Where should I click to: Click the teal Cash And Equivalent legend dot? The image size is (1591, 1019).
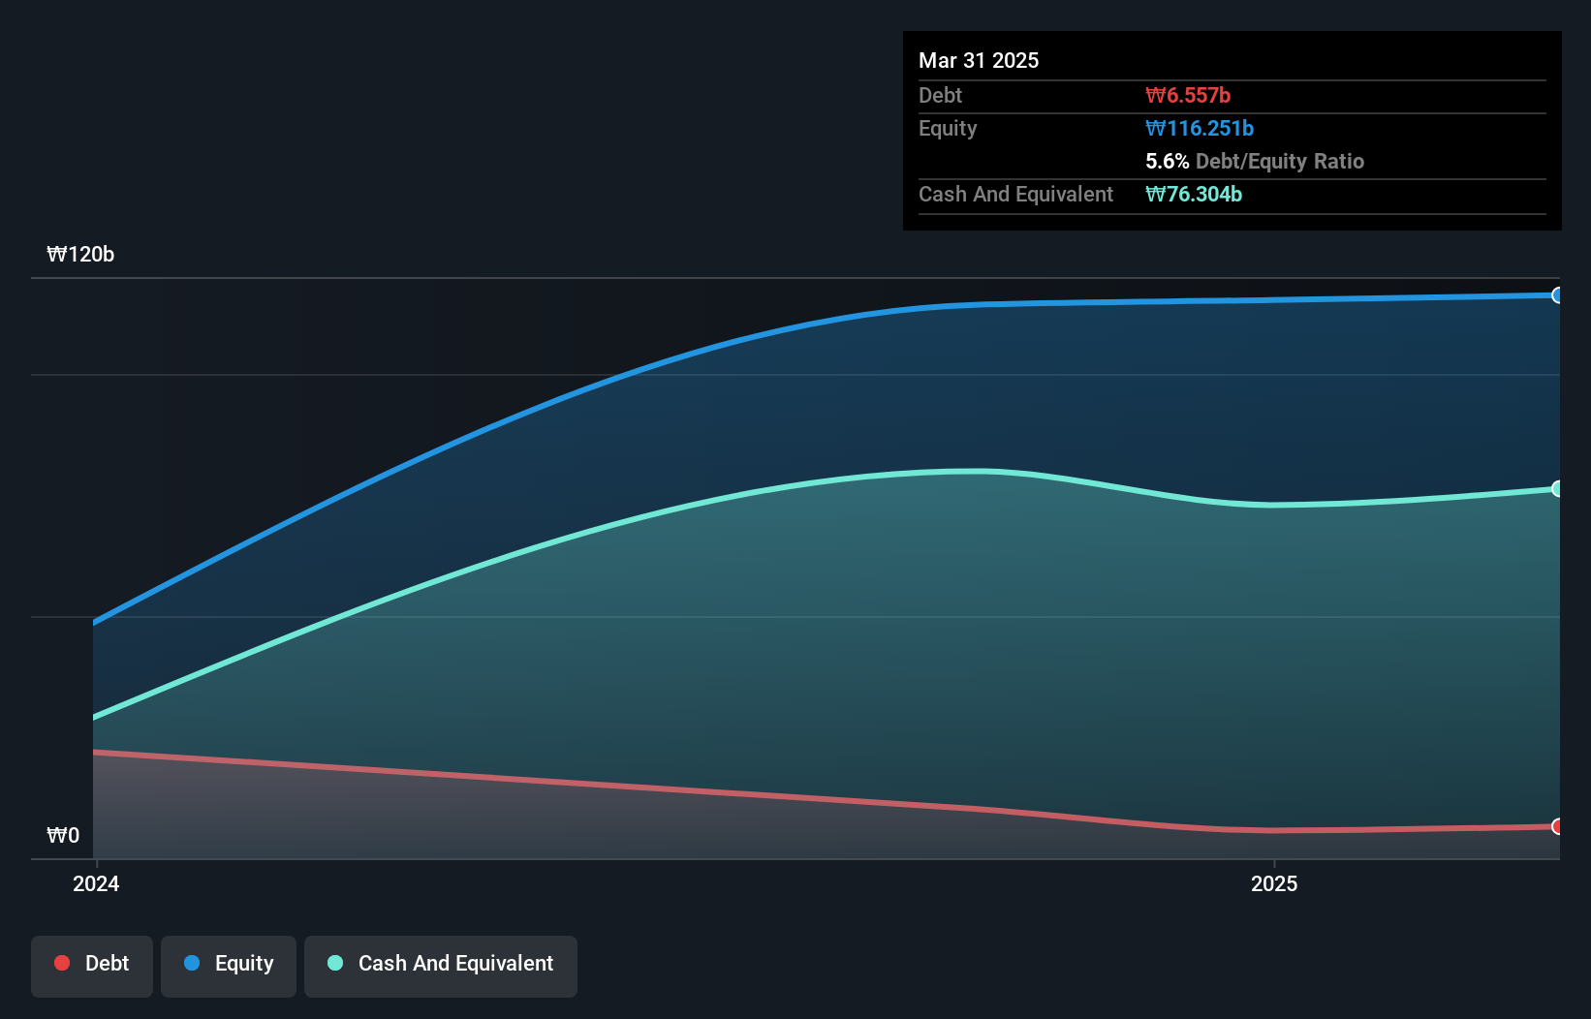point(334,963)
